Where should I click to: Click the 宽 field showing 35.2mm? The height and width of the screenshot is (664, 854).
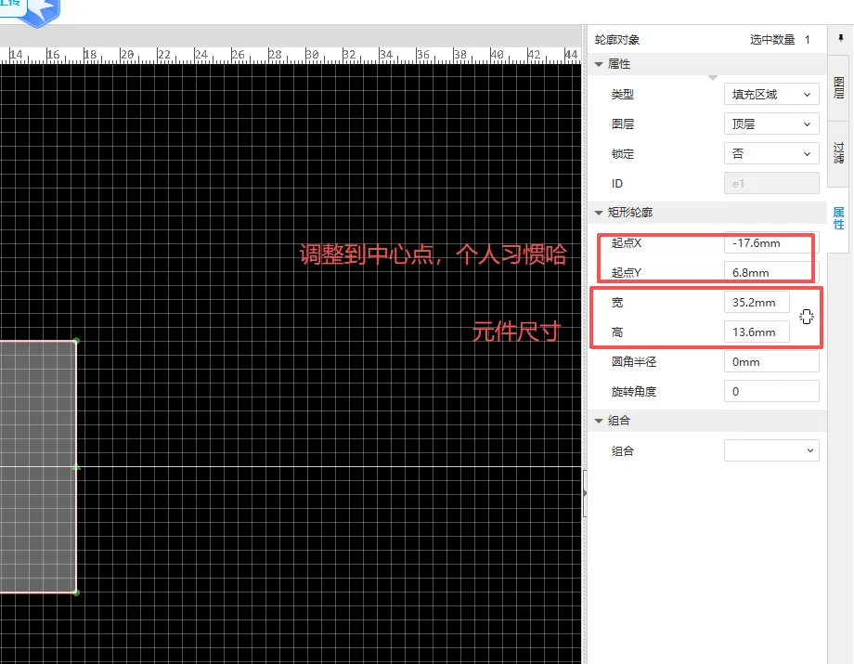click(x=757, y=303)
